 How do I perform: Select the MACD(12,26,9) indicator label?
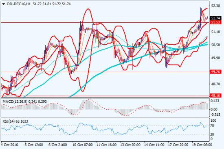[x=15, y=101]
